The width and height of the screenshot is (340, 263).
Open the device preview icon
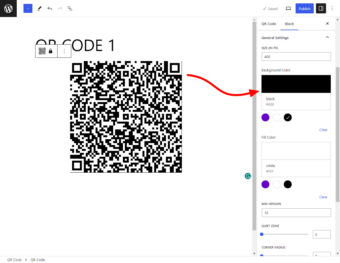coord(288,8)
